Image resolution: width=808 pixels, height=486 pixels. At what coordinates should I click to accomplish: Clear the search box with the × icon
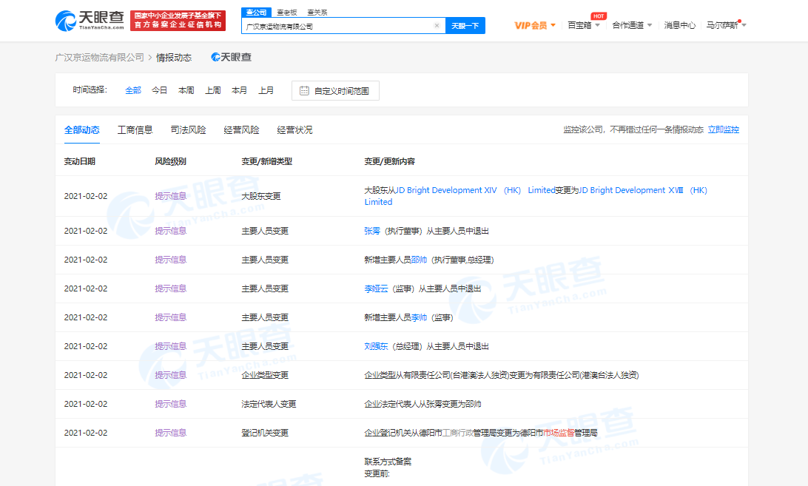click(x=437, y=25)
